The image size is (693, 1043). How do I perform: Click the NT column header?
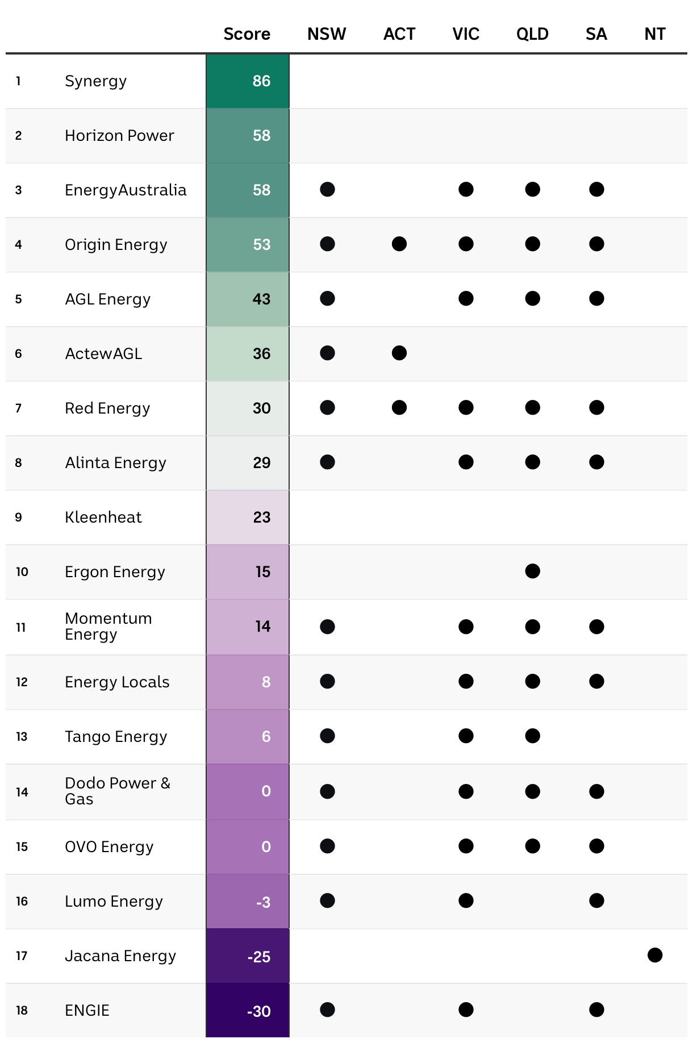pyautogui.click(x=654, y=34)
